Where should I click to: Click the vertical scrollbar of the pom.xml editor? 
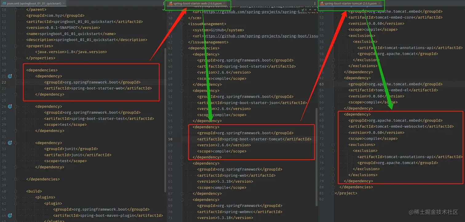tap(165, 120)
